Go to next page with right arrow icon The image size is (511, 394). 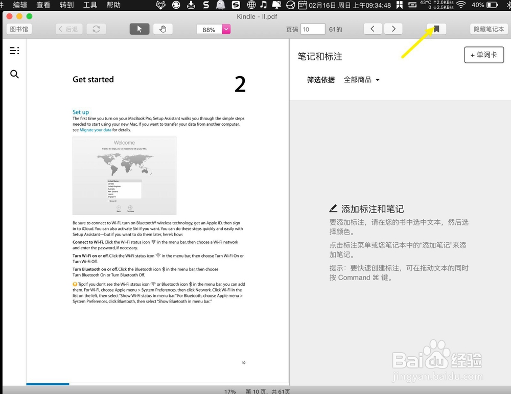(393, 29)
